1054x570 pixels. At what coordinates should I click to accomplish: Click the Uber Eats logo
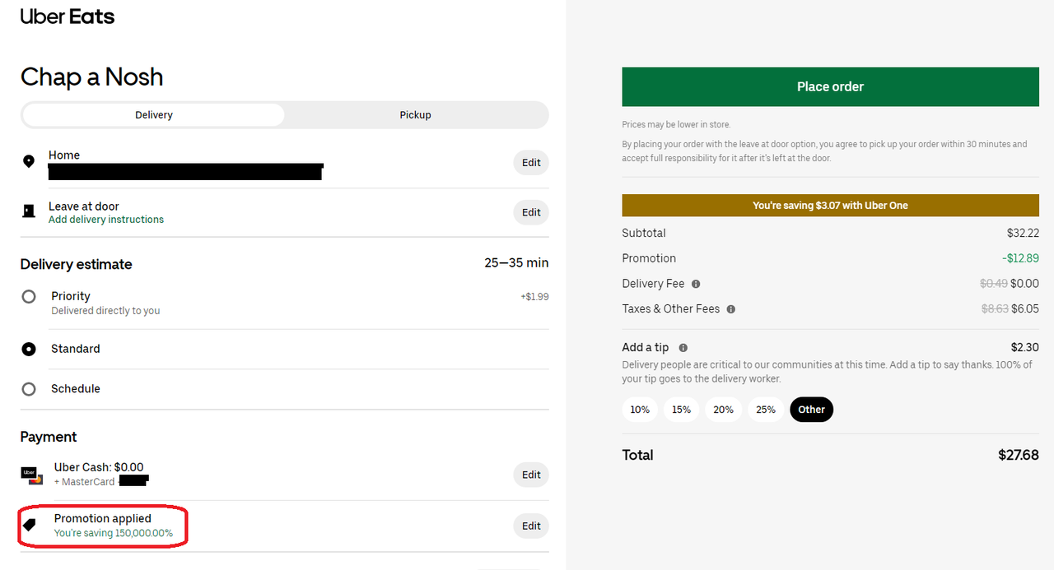68,16
